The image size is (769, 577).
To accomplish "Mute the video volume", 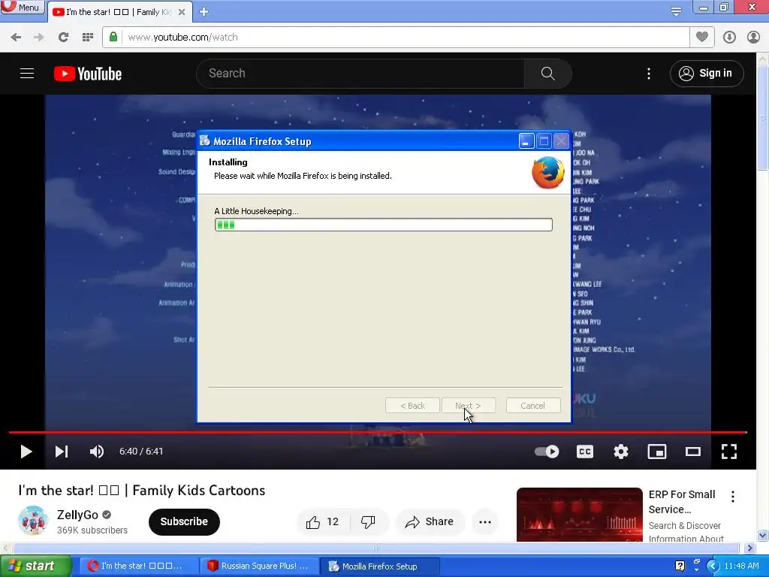I will (97, 452).
